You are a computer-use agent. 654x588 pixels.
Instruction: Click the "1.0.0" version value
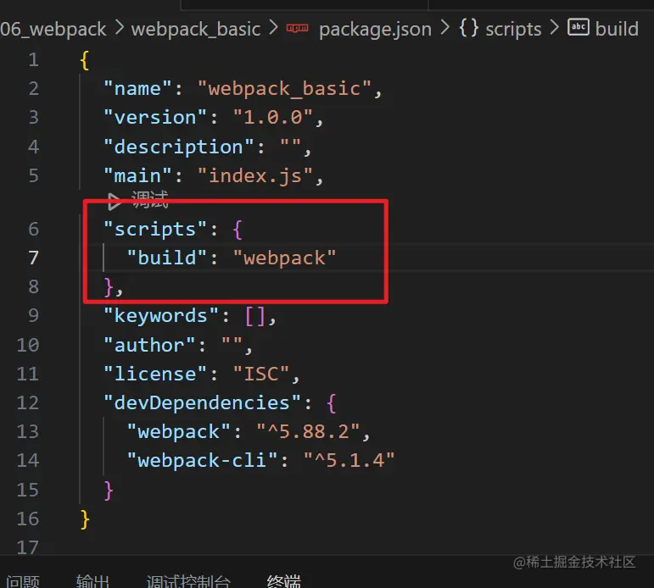[x=273, y=118]
